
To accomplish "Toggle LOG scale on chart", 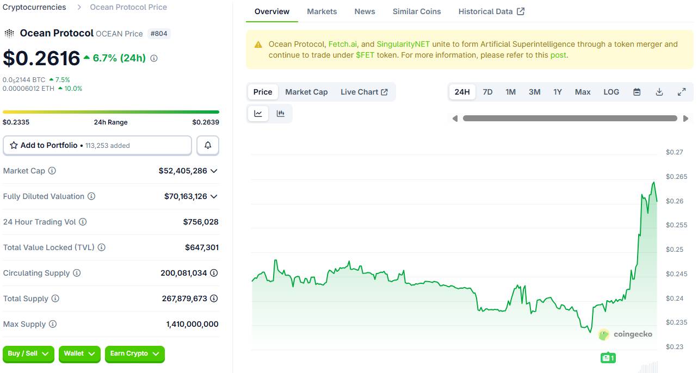I will [611, 92].
